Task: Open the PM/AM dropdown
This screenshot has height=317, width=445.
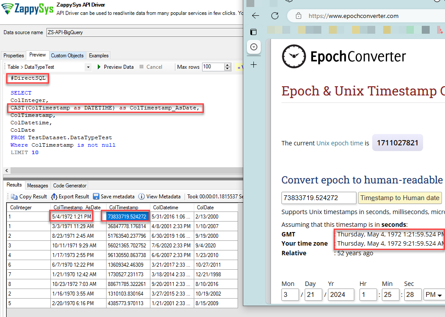Action: click(x=434, y=295)
